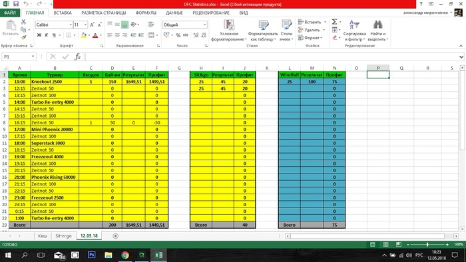This screenshot has height=262, width=466.
Task: Expand the Name Box P1 dropdown
Action: pyautogui.click(x=33, y=57)
